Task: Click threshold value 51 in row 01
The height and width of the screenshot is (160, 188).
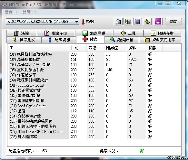Action: 108,54
